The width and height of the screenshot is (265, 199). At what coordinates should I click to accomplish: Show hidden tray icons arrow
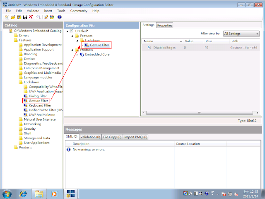217,194
